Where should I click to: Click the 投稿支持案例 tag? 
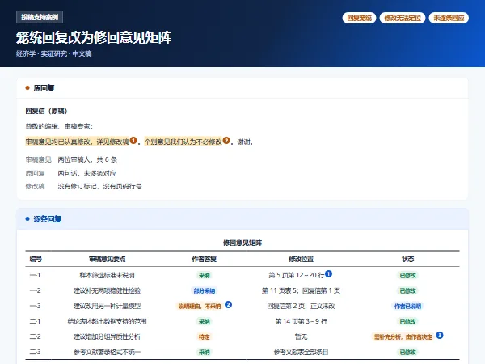(40, 17)
